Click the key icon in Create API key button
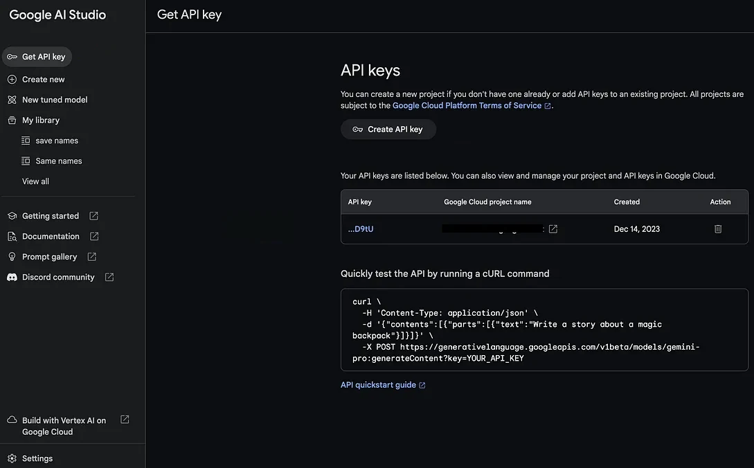 357,129
